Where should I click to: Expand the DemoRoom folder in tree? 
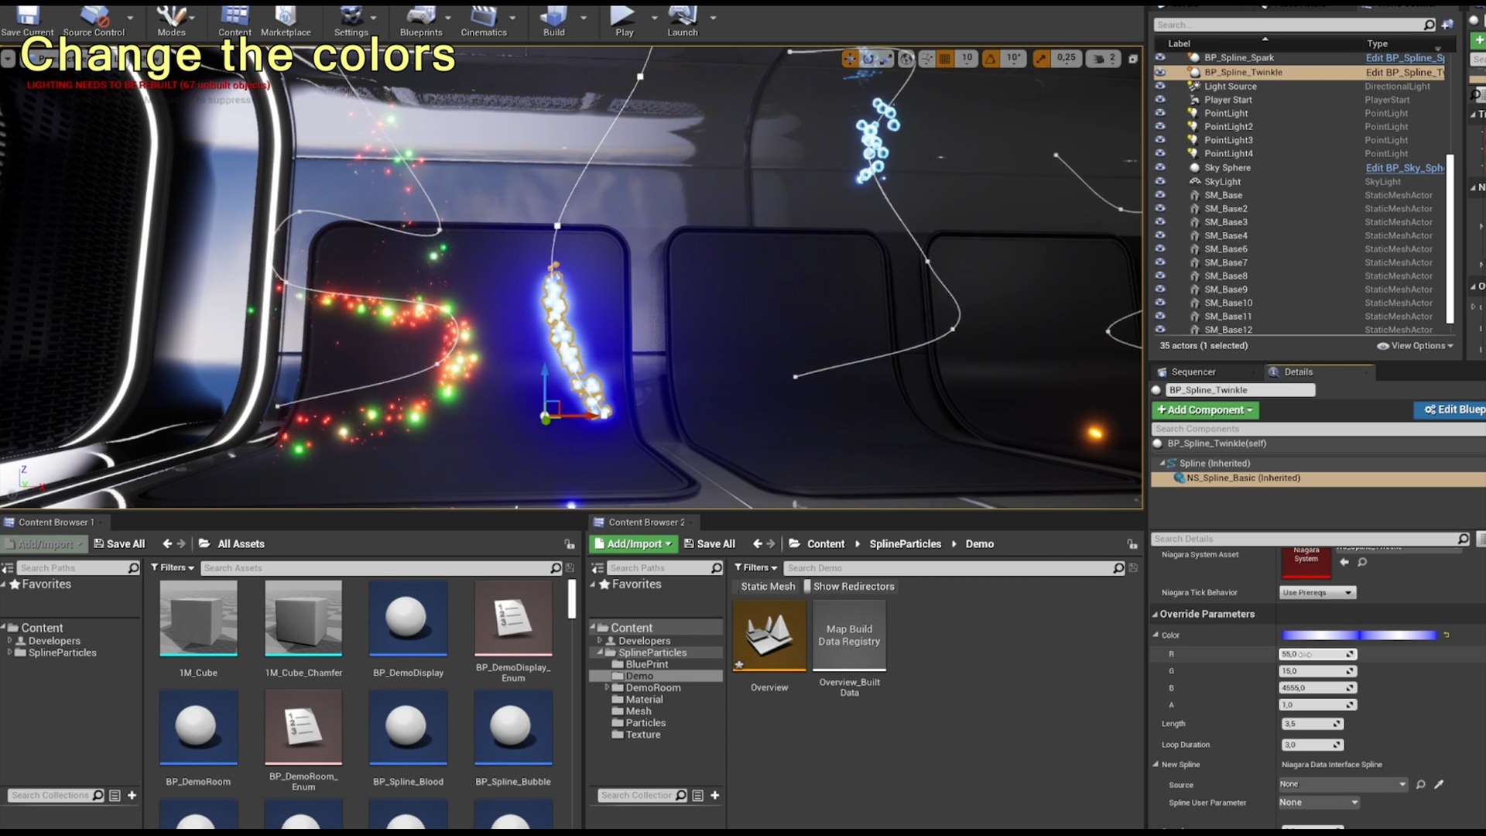[607, 687]
